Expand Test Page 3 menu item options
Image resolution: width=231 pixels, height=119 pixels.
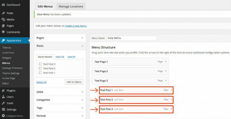[x=165, y=81]
